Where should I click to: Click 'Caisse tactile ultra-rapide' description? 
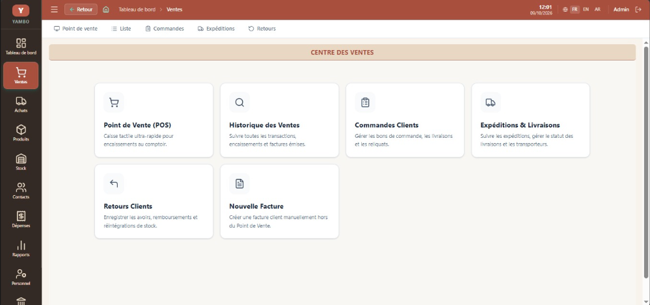[139, 140]
